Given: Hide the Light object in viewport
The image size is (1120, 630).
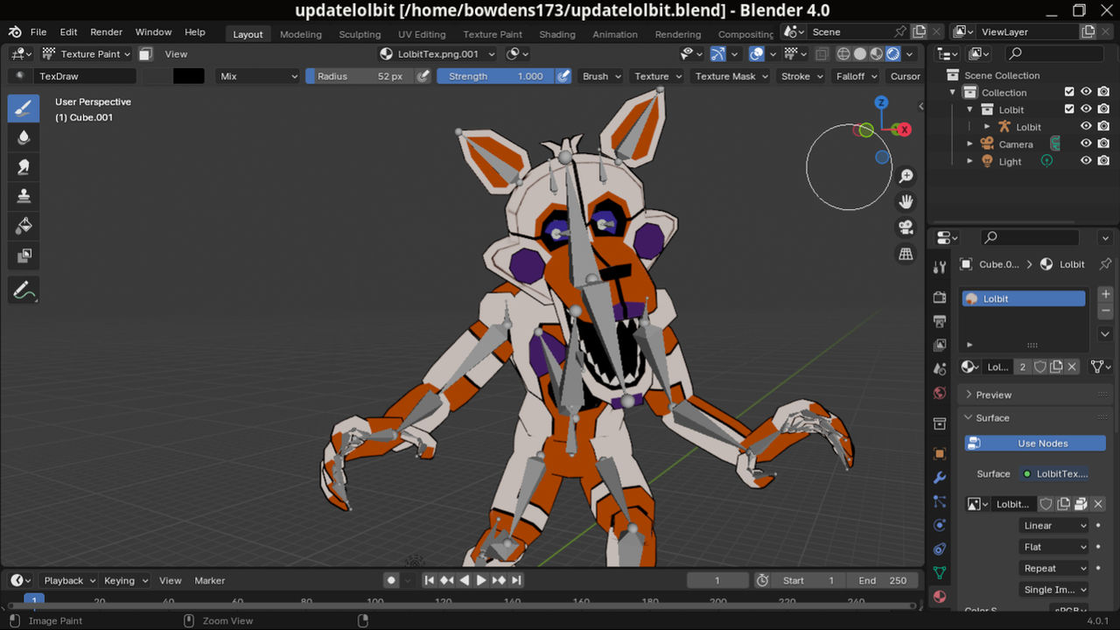Looking at the screenshot, I should coord(1086,161).
